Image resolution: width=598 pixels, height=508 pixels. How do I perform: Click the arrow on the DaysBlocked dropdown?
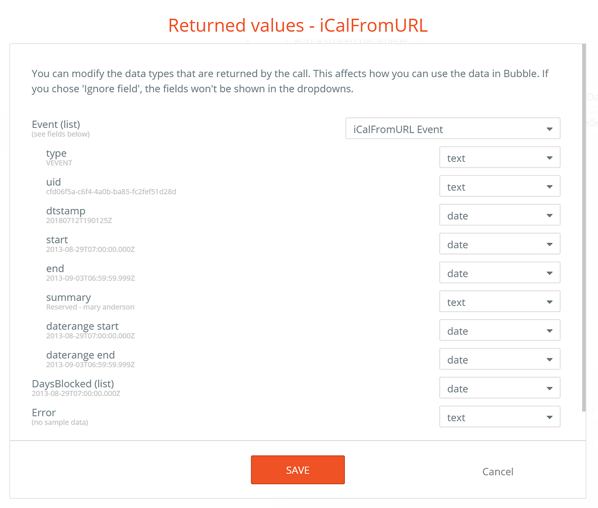549,389
